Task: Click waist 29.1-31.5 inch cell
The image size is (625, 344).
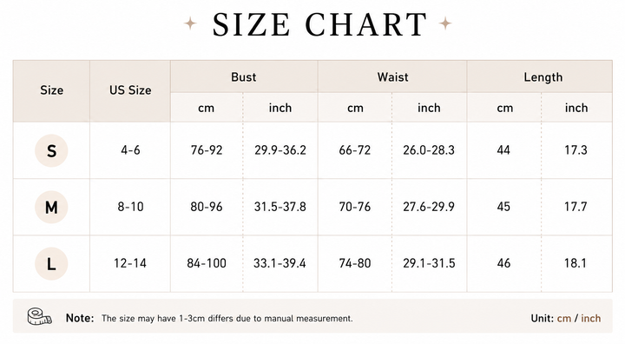Action: click(x=429, y=263)
